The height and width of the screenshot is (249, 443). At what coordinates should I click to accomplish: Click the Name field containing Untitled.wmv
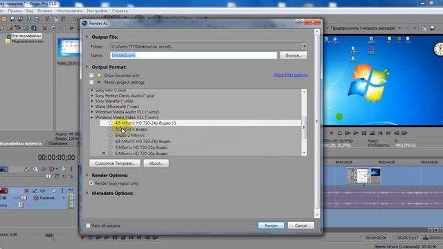click(194, 55)
